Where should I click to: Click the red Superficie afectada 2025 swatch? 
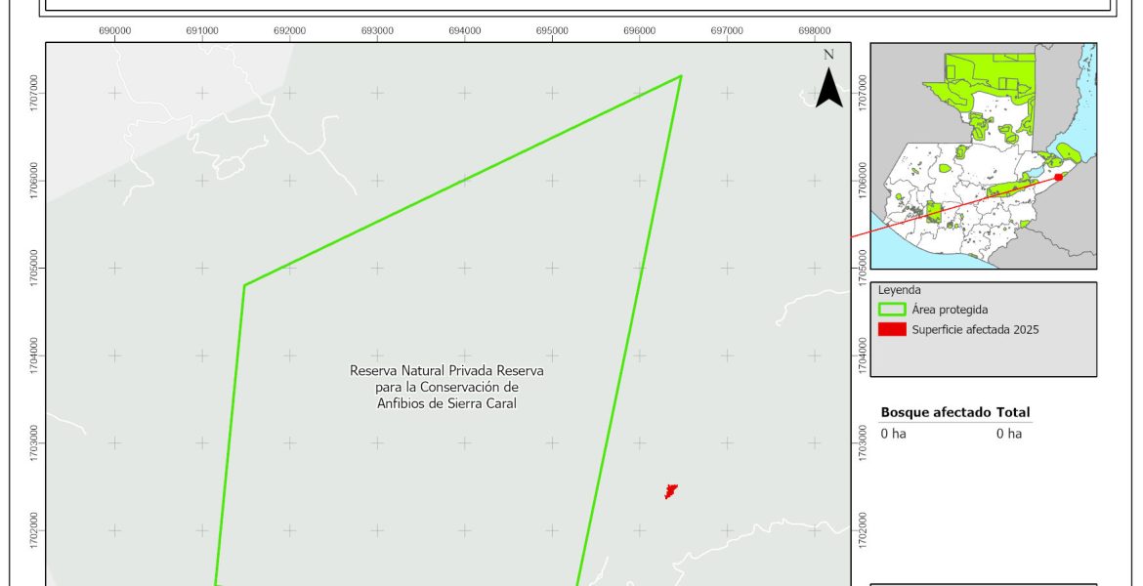(x=893, y=329)
